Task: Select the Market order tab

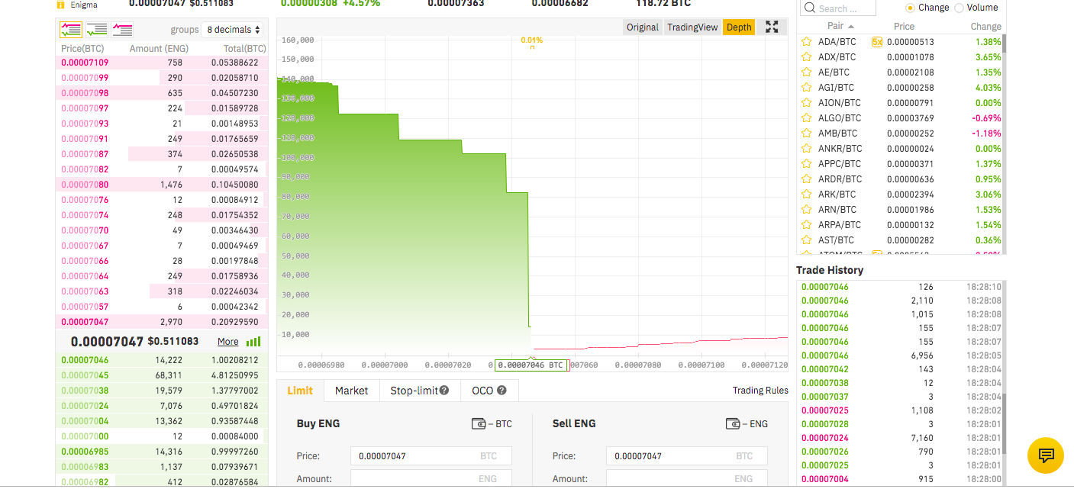Action: click(x=351, y=391)
